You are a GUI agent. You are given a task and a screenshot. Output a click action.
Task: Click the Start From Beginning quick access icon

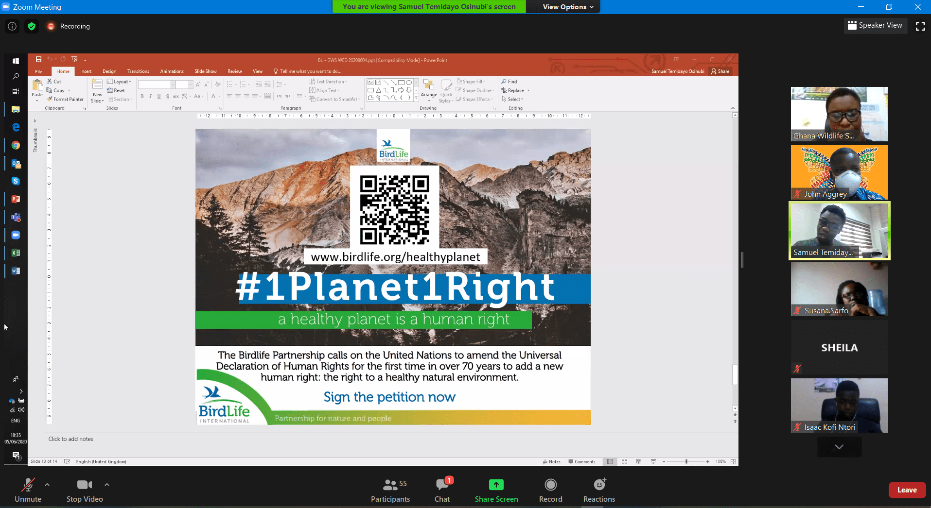coord(74,59)
